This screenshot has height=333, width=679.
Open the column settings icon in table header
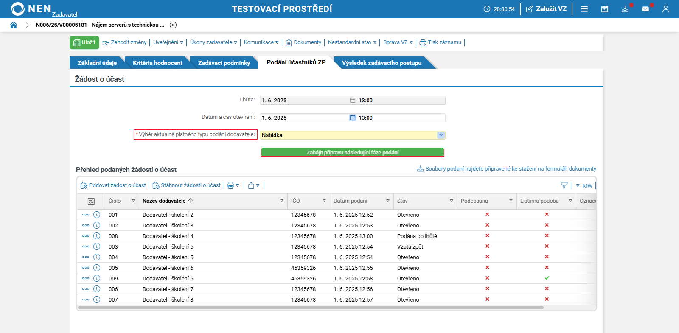pyautogui.click(x=91, y=201)
